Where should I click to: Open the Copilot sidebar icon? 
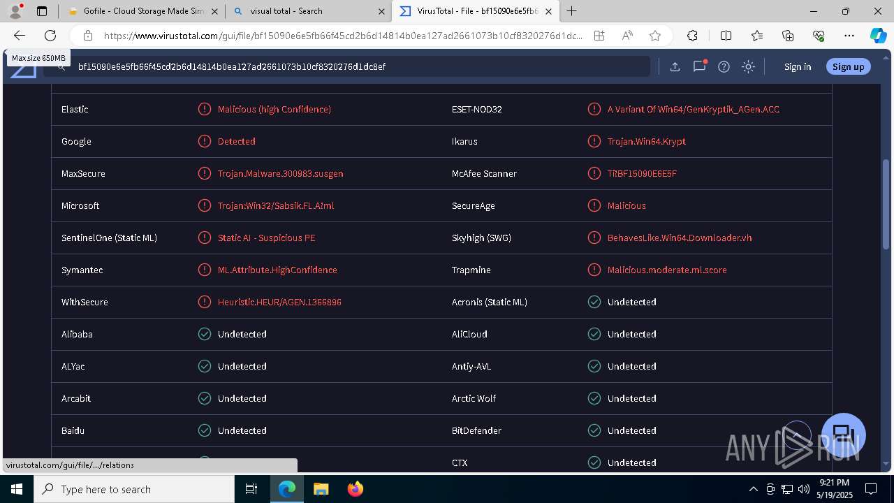coord(878,36)
